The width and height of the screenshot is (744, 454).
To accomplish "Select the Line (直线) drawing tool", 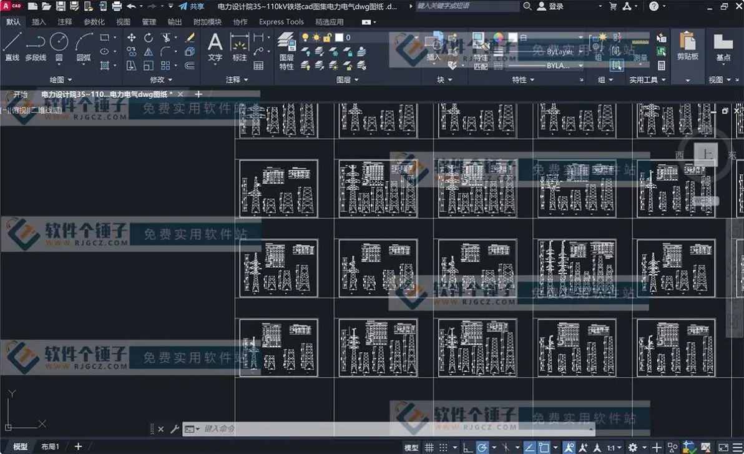I will click(12, 47).
